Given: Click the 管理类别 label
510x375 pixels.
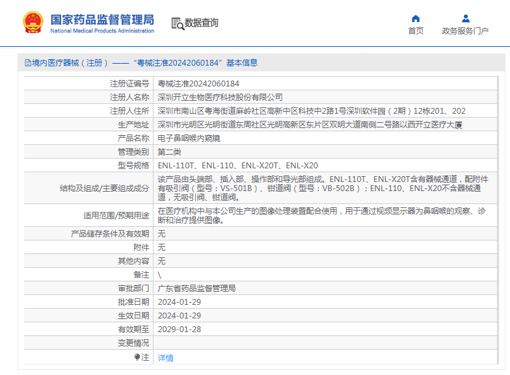Looking at the screenshot, I should point(133,152).
